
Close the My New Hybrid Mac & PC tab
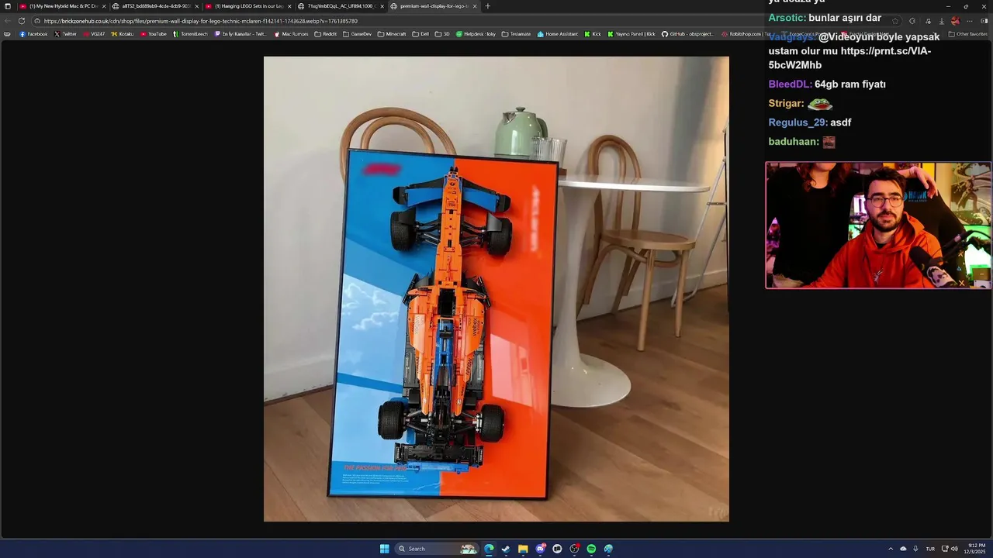click(104, 6)
